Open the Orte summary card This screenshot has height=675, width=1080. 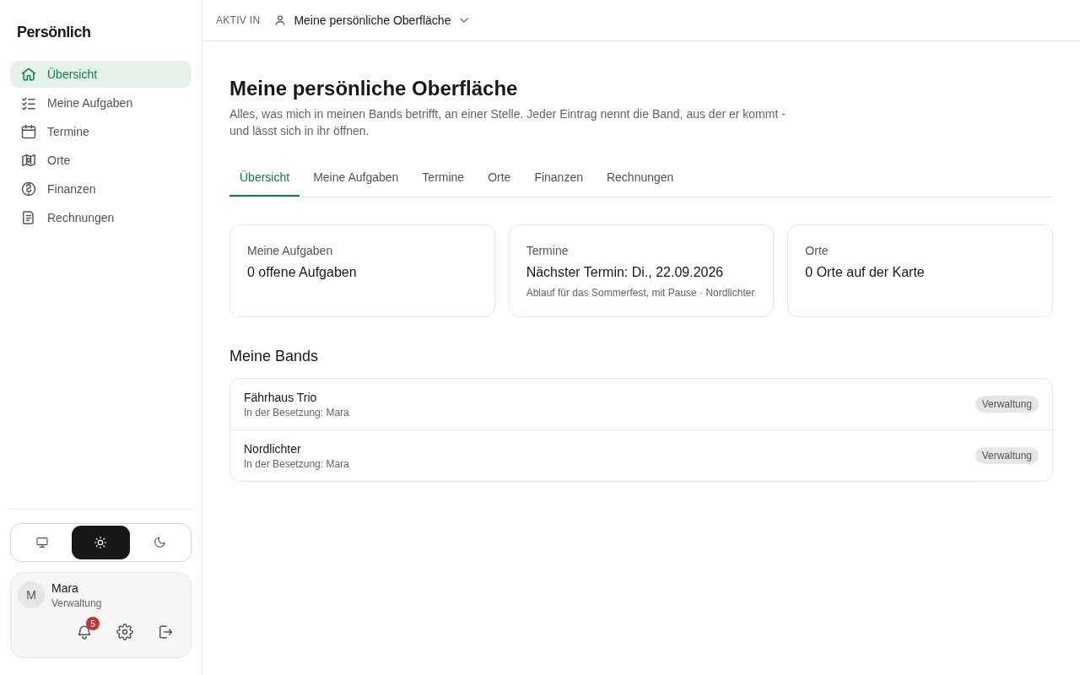(x=920, y=271)
